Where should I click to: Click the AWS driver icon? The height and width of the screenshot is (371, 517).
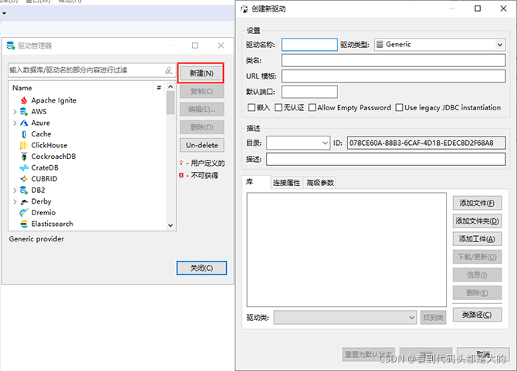[24, 111]
